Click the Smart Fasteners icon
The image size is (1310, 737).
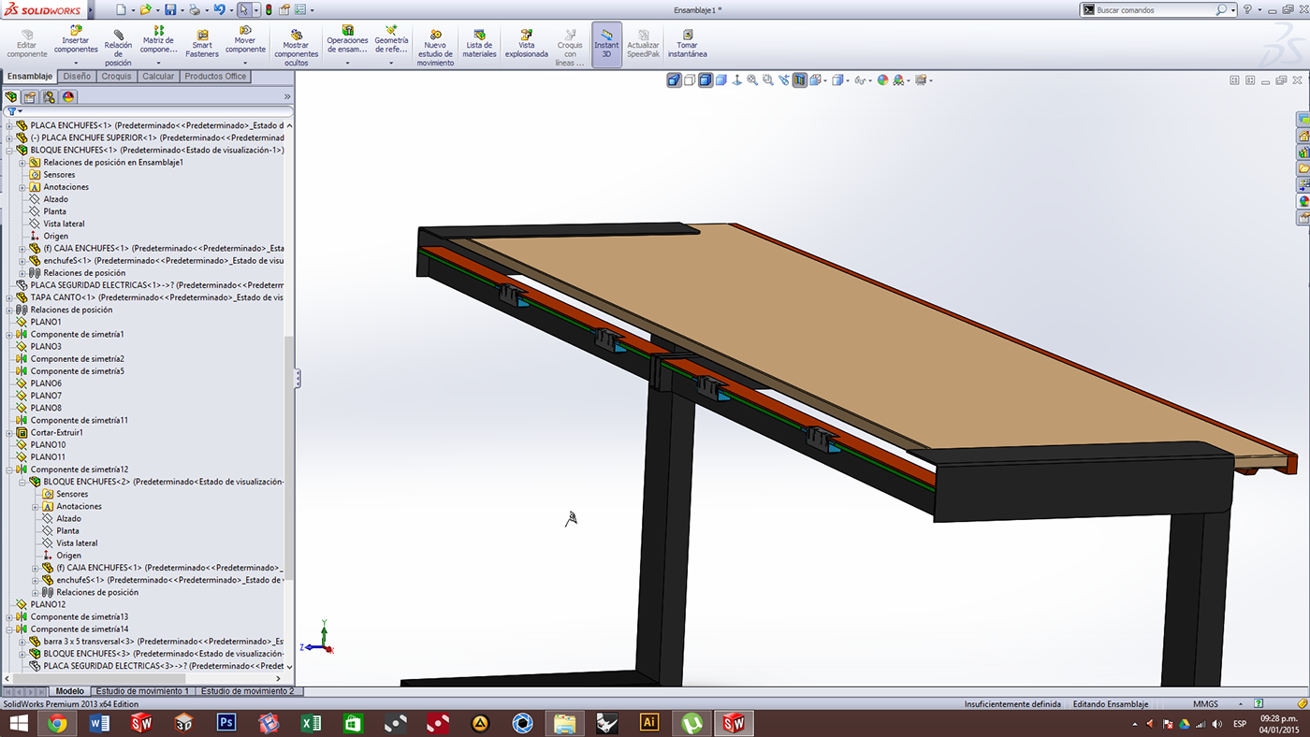(202, 41)
